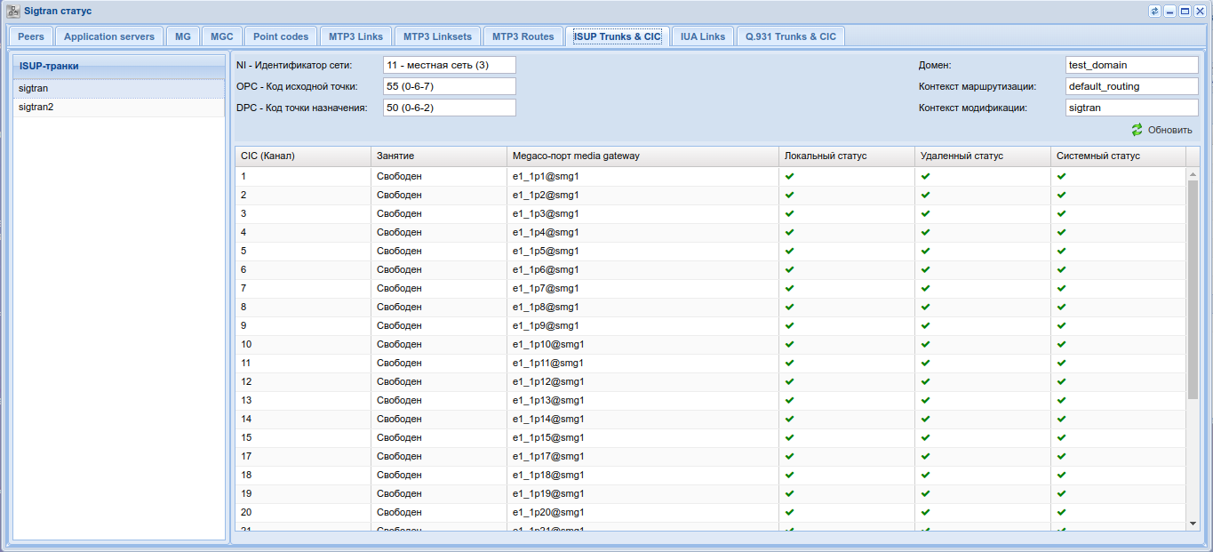Go to the MTP3 Routes tab

[x=523, y=36]
